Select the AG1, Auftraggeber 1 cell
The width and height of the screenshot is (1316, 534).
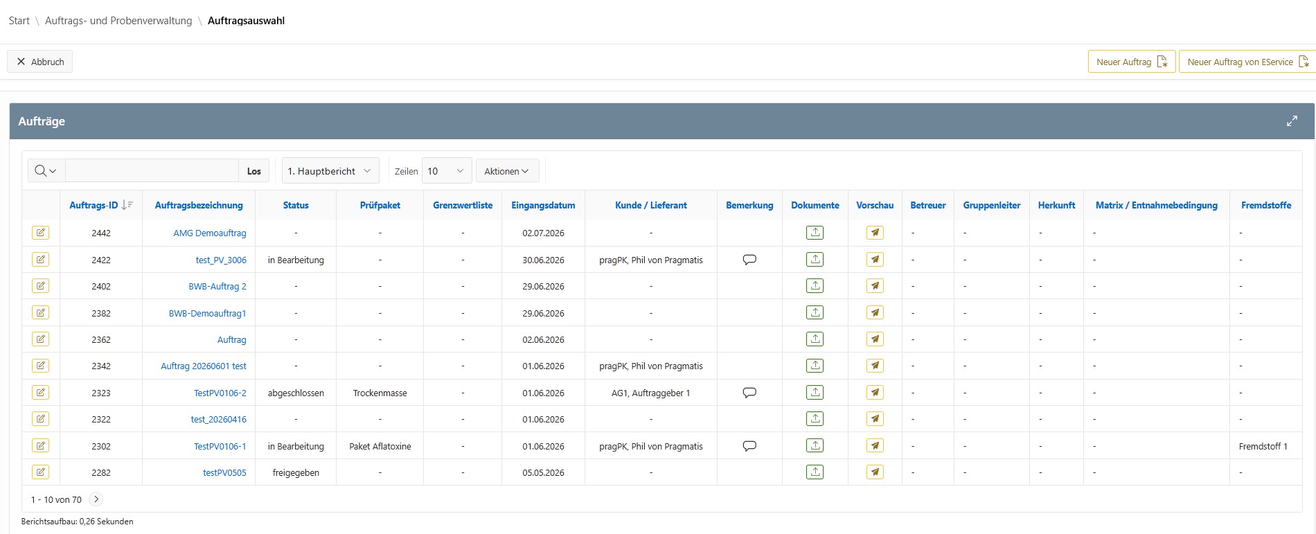coord(651,393)
